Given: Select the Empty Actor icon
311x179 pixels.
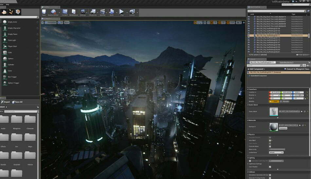Looking at the screenshot, I should 5,22.
